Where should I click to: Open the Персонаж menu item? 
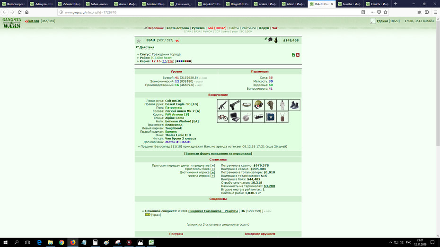click(155, 28)
